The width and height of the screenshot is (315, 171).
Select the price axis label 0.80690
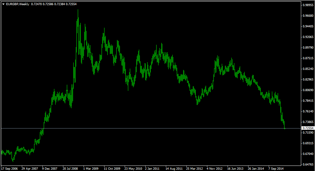(308, 90)
